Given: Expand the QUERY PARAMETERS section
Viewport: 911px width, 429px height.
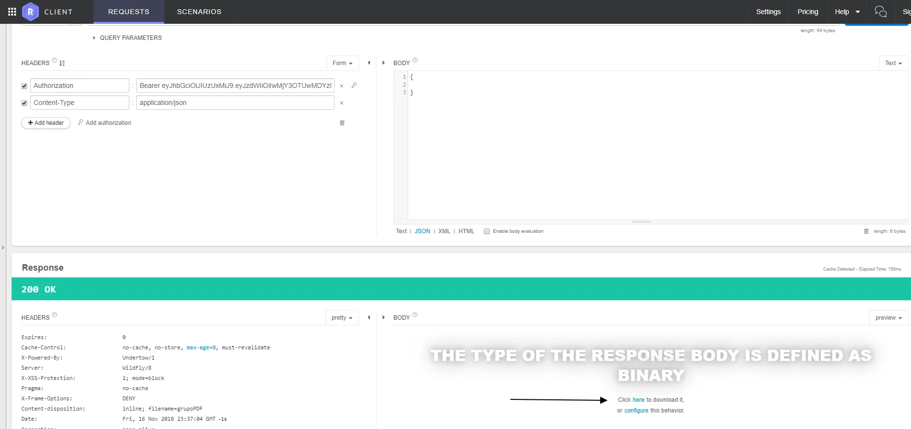Looking at the screenshot, I should pyautogui.click(x=127, y=38).
